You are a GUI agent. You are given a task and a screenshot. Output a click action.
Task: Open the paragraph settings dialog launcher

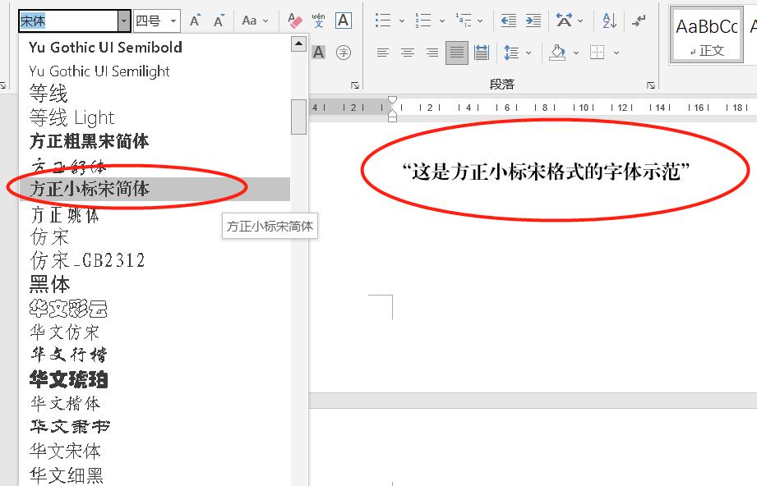tap(649, 83)
